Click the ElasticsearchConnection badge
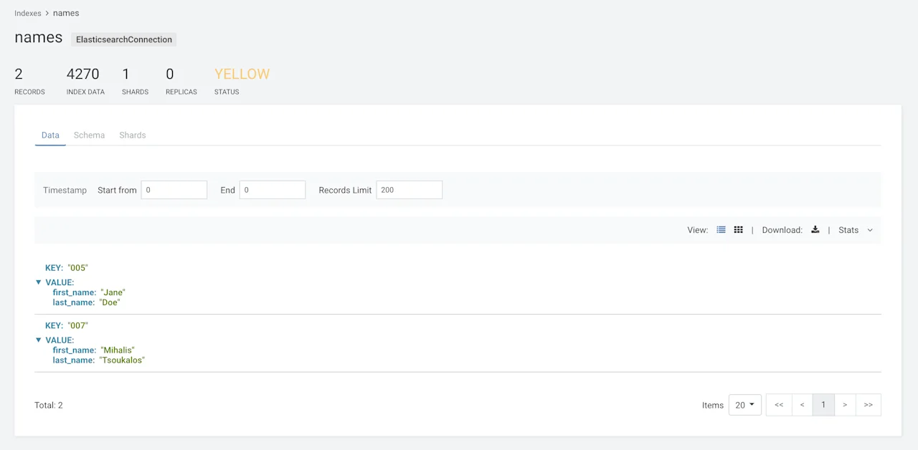 coord(123,39)
